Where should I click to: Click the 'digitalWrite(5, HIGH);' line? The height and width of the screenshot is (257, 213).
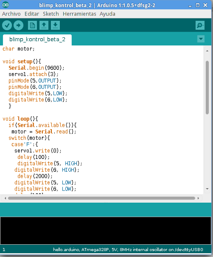[49, 164]
